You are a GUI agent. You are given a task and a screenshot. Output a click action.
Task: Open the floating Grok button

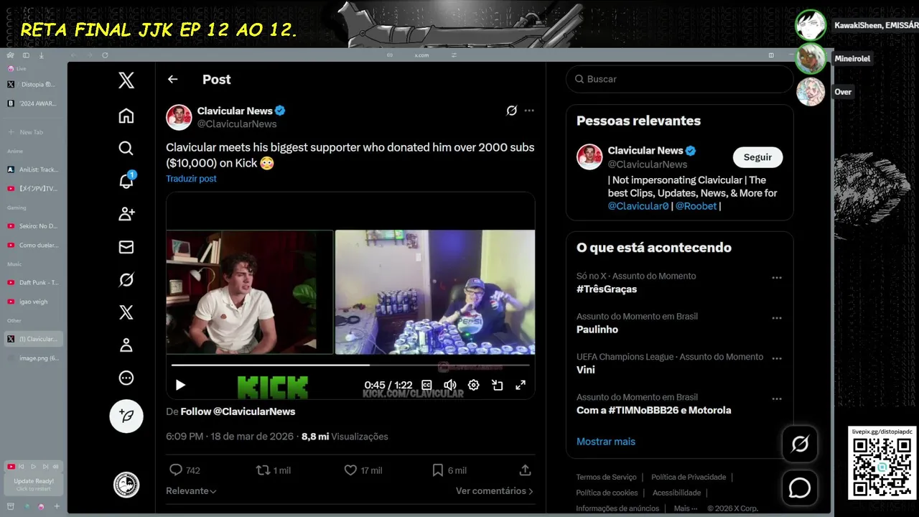(x=800, y=444)
